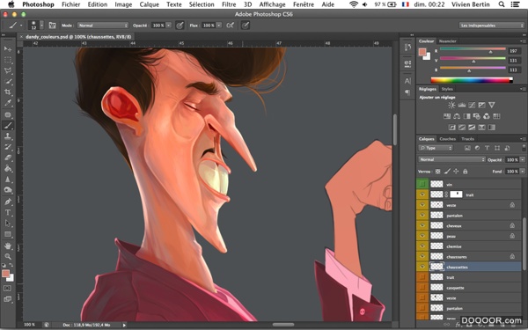Open the brush preset picker arrow
This screenshot has width=528, height=330.
(x=41, y=26)
